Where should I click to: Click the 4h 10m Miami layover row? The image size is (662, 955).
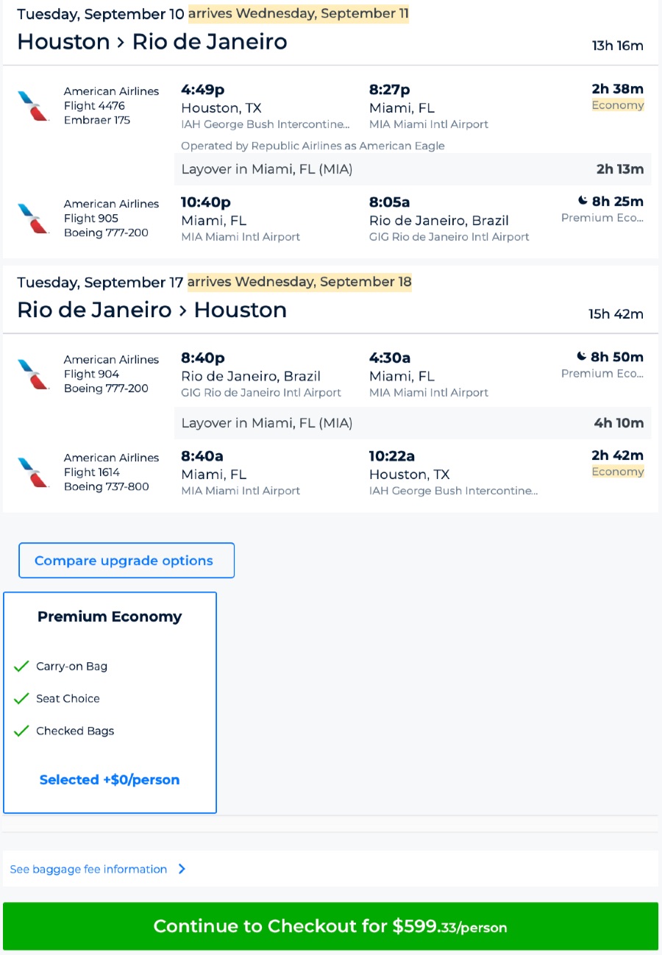click(x=412, y=423)
